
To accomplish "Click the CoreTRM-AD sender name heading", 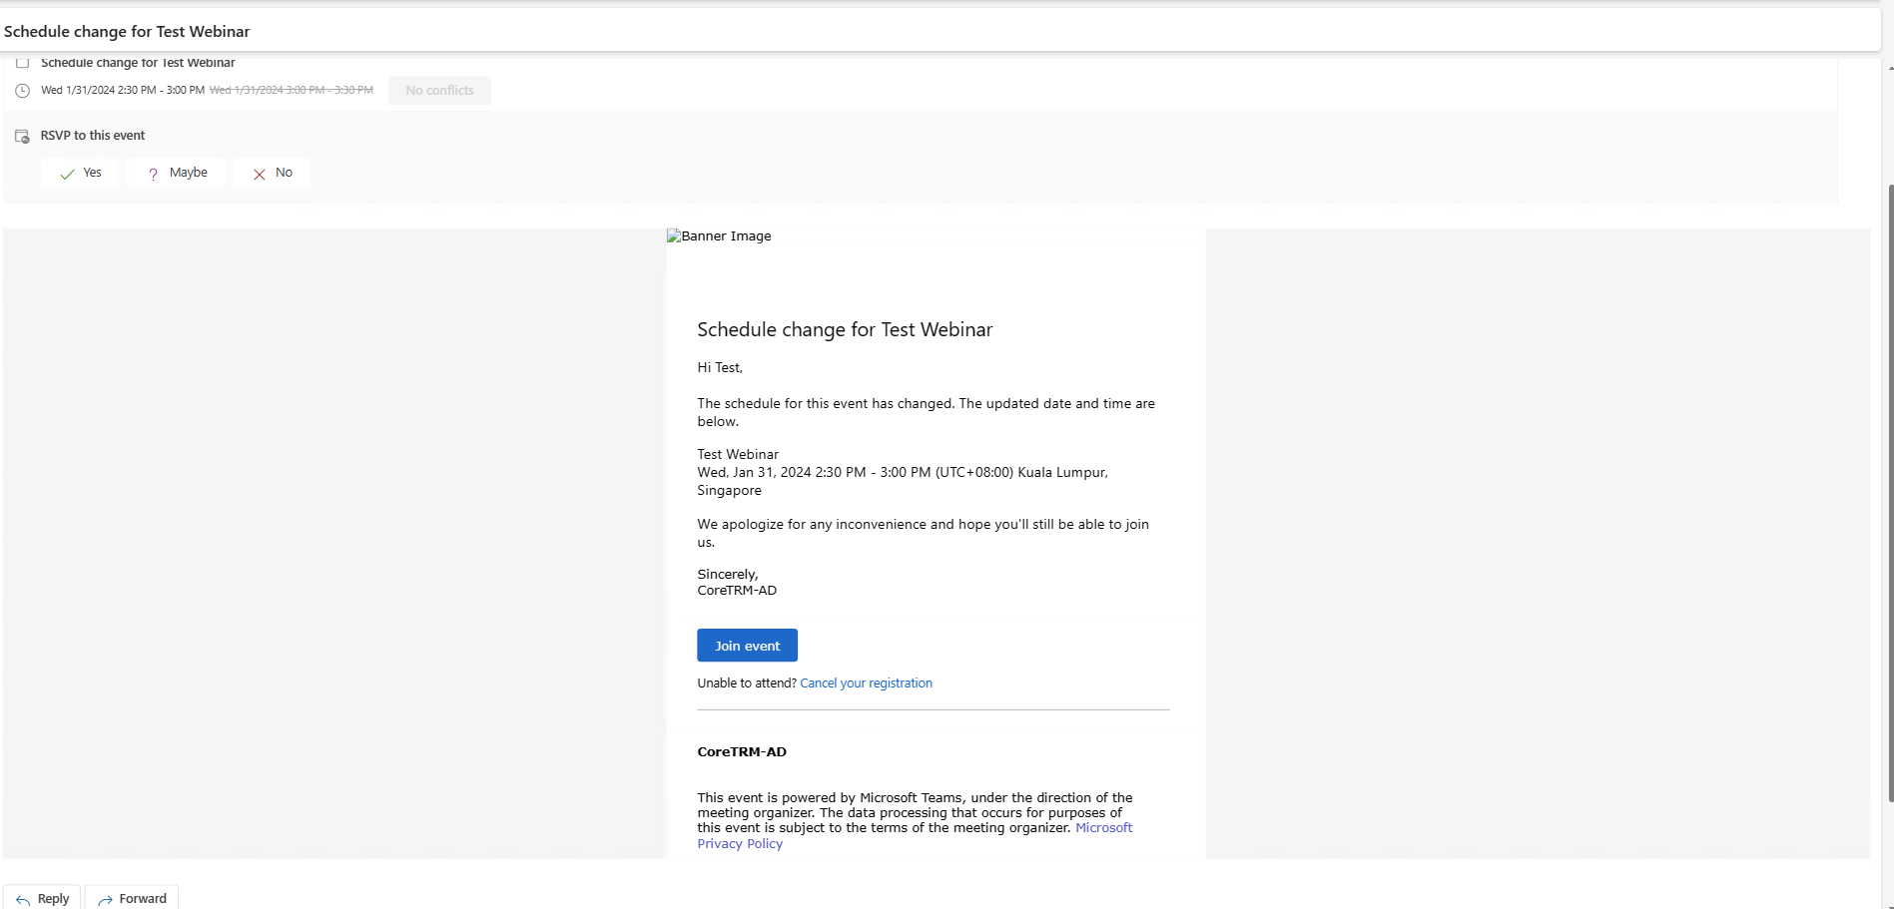I will 741,751.
